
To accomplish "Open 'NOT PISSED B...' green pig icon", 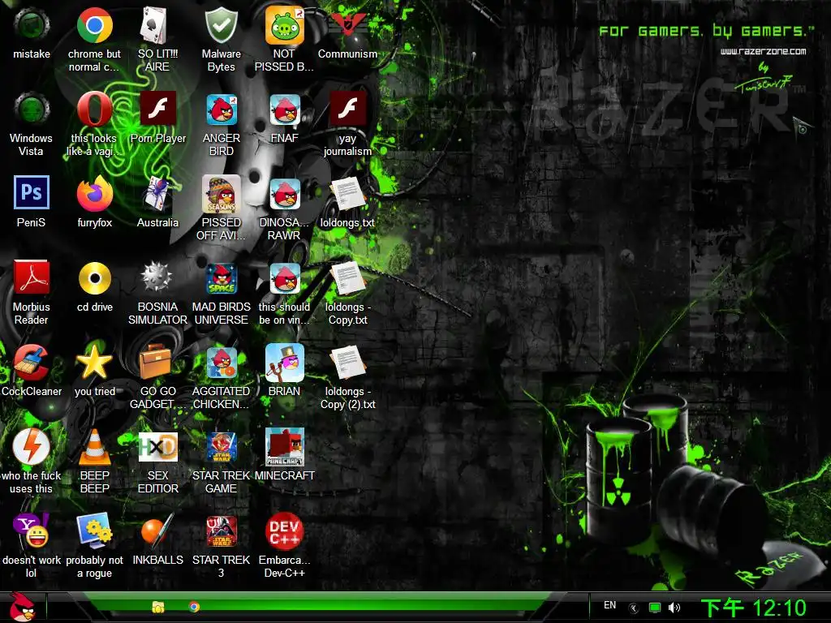I will point(285,25).
